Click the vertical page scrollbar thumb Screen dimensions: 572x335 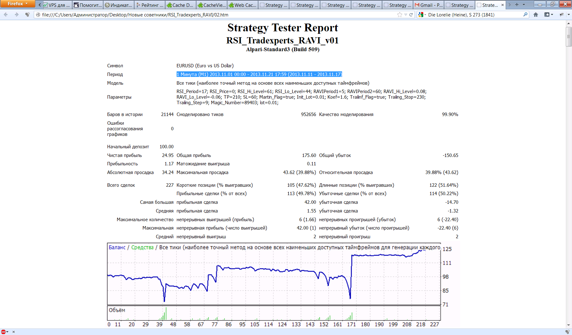(x=569, y=37)
